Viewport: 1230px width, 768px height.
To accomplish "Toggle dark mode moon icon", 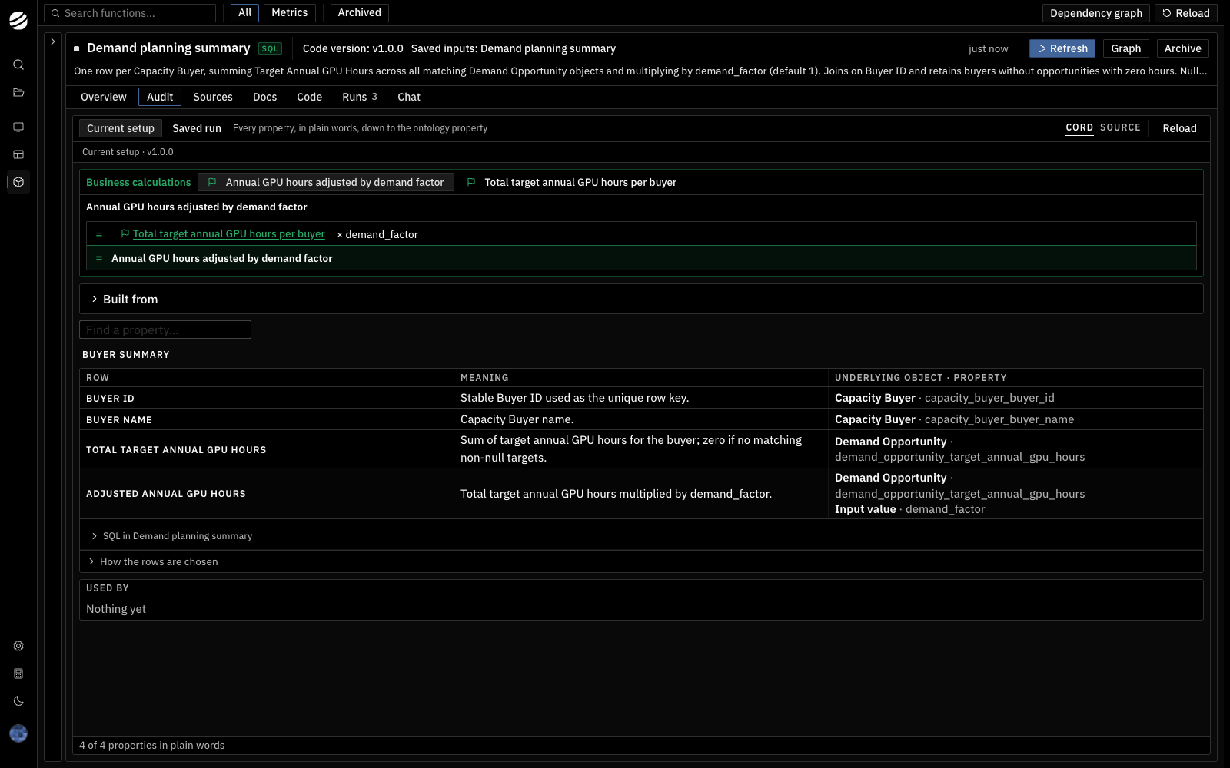I will pos(18,701).
